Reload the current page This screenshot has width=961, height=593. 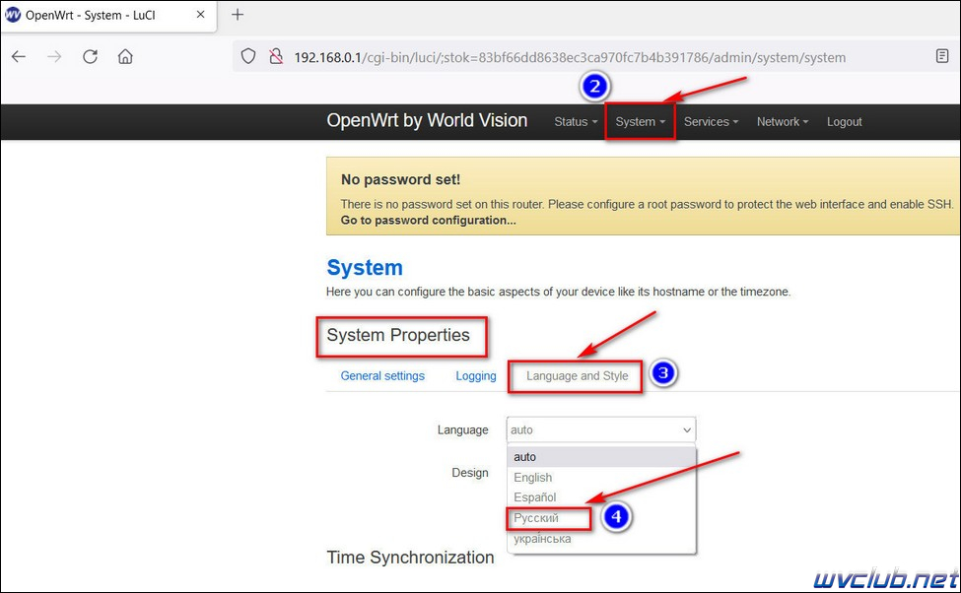[90, 57]
